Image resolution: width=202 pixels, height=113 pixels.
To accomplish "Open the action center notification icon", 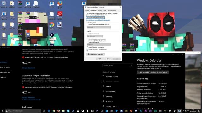I will pyautogui.click(x=199, y=111).
